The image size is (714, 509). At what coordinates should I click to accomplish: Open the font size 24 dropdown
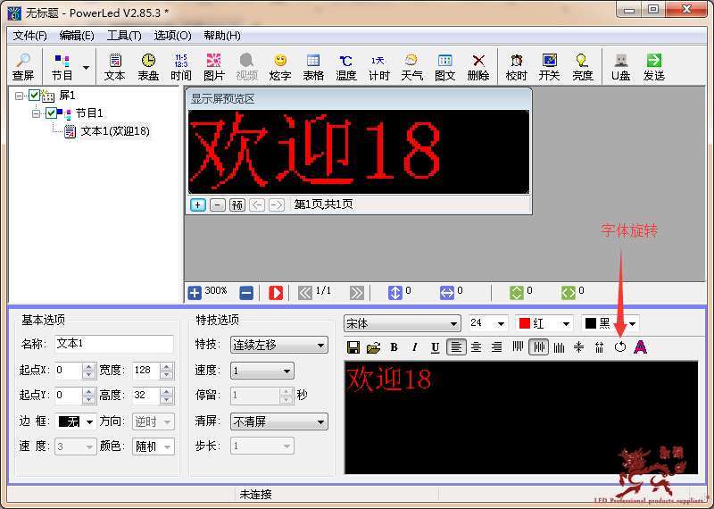pos(501,324)
